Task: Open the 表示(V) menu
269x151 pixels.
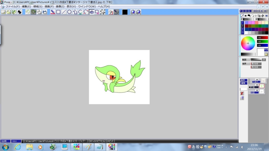Action: (x=71, y=6)
